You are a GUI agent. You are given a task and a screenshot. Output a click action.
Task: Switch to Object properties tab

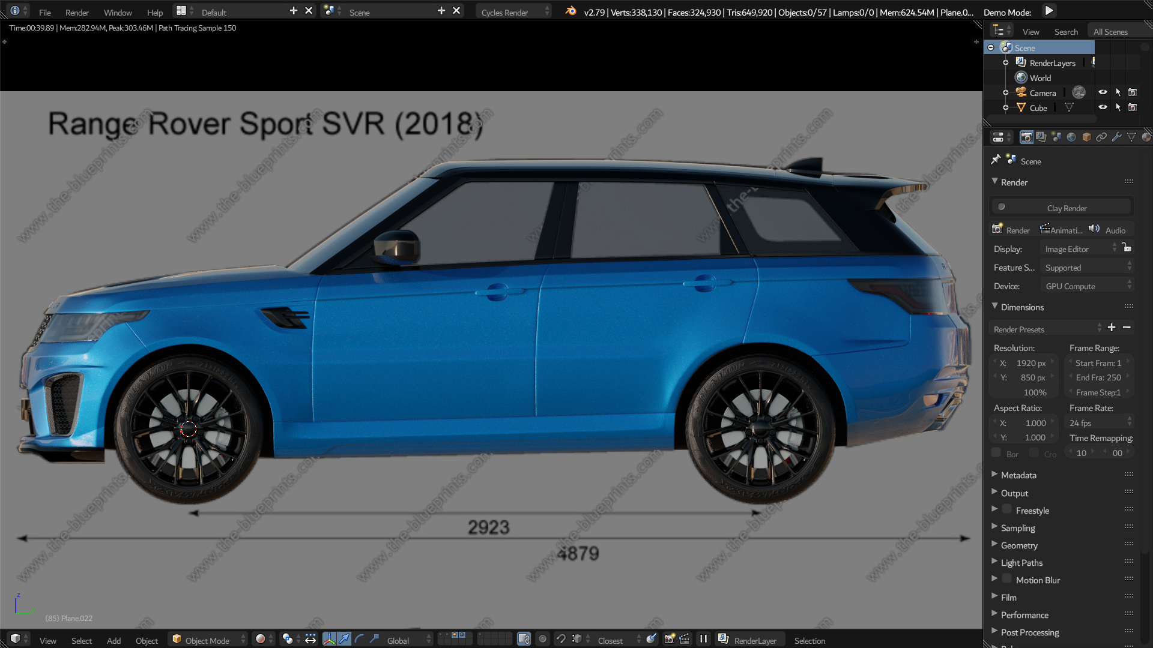(x=1086, y=137)
